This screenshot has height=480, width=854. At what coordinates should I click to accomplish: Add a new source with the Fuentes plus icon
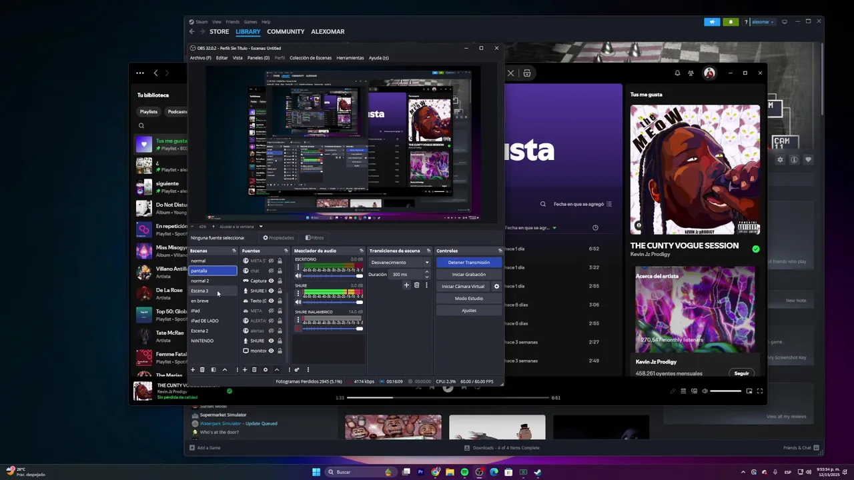click(x=245, y=369)
